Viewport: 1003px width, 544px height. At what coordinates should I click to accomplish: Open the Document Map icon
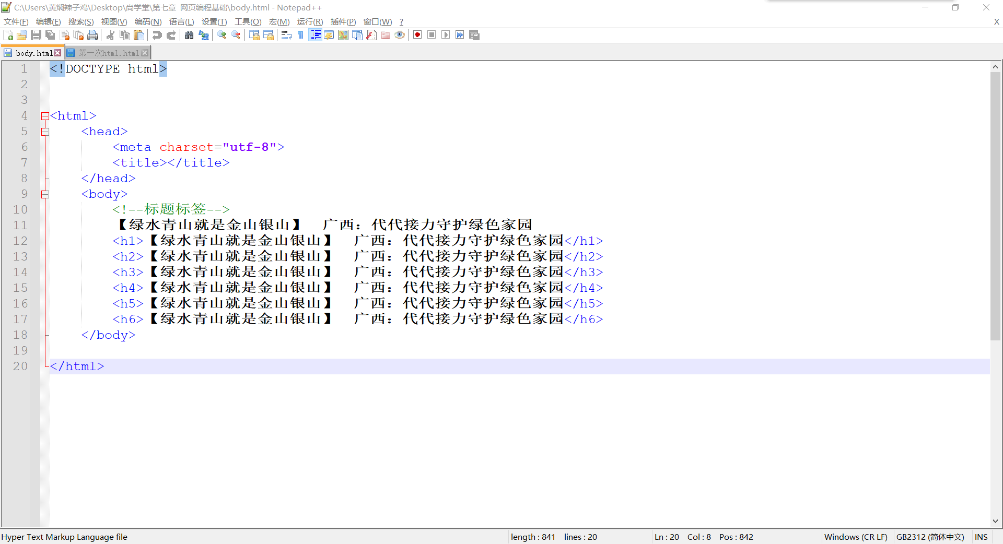tap(343, 35)
